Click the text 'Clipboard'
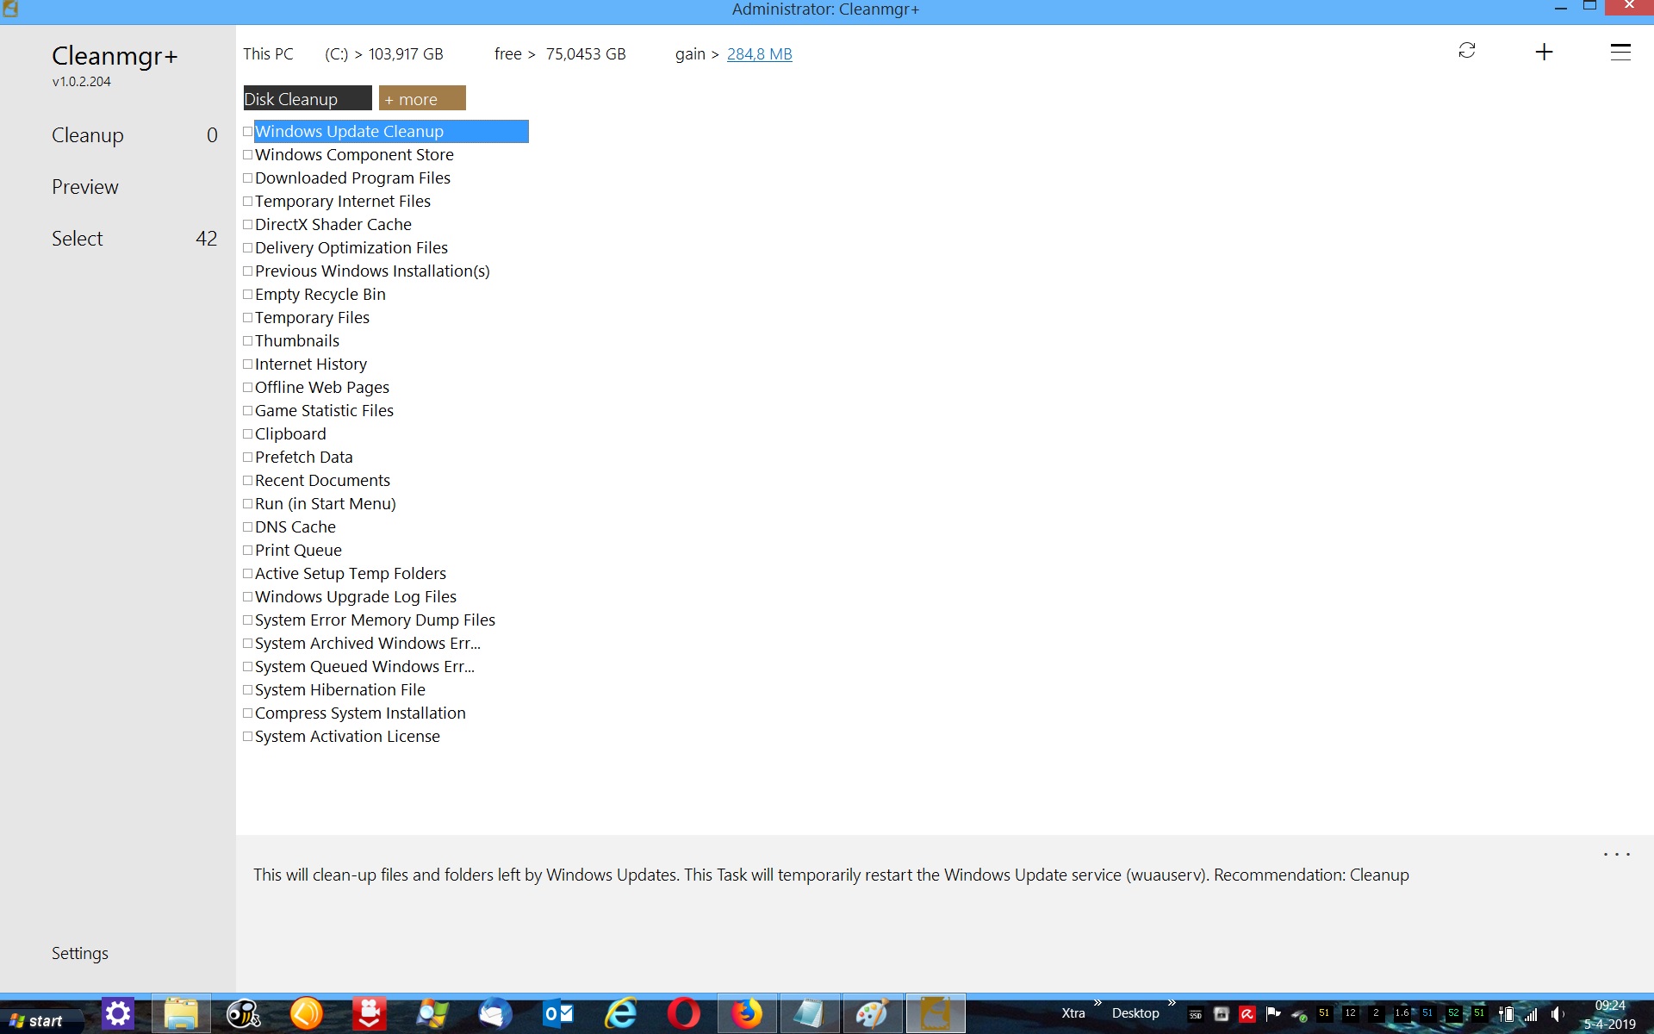Image resolution: width=1654 pixels, height=1034 pixels. (290, 434)
